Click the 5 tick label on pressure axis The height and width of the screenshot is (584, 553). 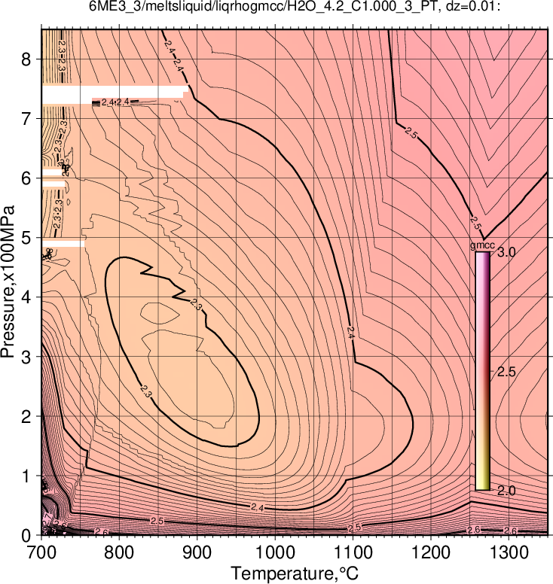pyautogui.click(x=26, y=238)
